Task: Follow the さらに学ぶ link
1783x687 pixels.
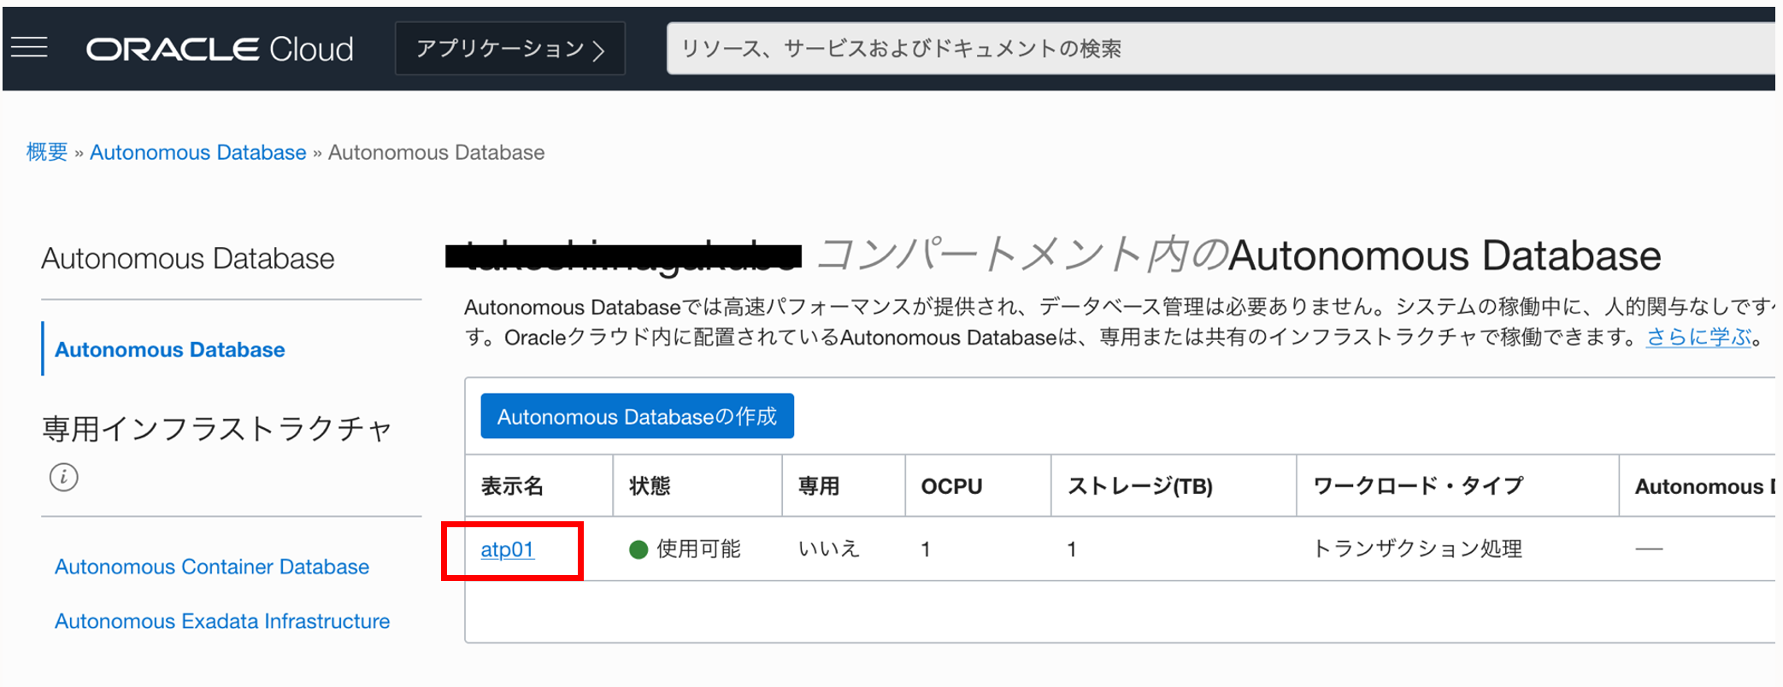Action: pyautogui.click(x=1698, y=338)
